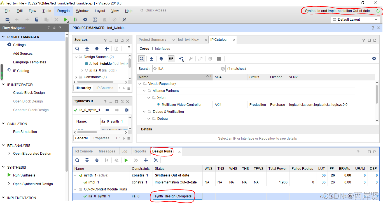Screen dimensions: 383x203
Task: Click the green Run flow toolbar arrow
Action: pos(66,20)
